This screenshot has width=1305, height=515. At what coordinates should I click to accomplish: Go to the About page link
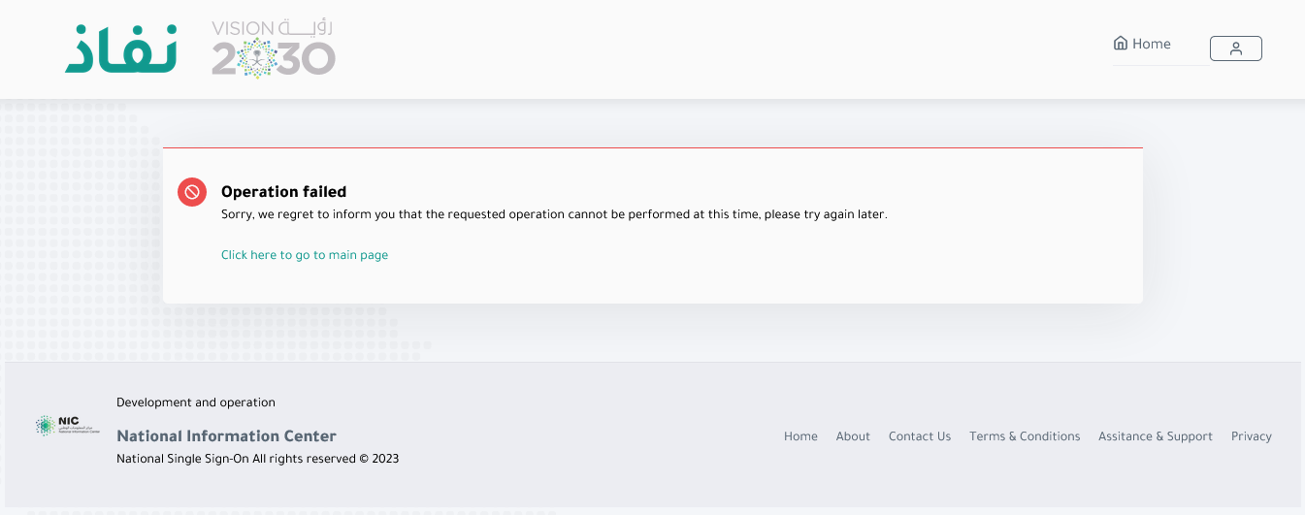pyautogui.click(x=853, y=436)
